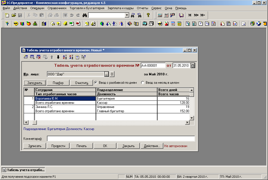Click the CD with question mark icon
This screenshot has width=268, height=180.
click(x=252, y=24)
